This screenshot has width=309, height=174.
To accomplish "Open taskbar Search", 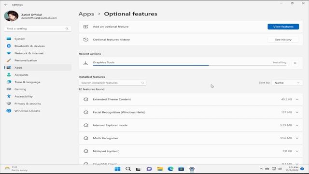I will pos(128,169).
